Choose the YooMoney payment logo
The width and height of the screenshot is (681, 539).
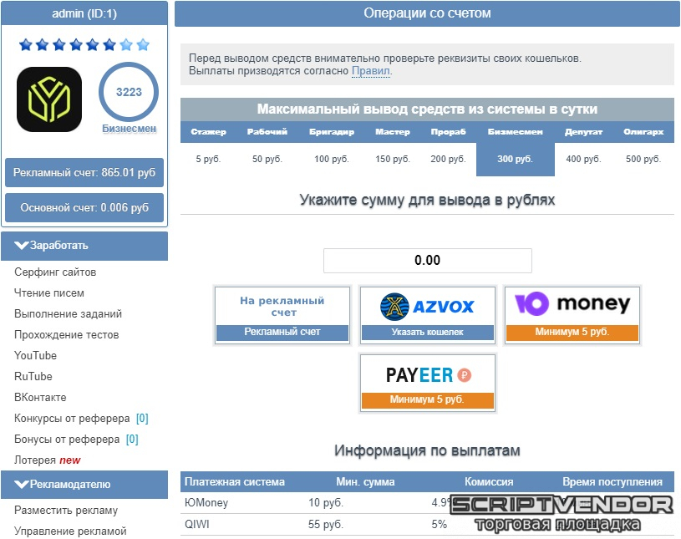click(x=572, y=305)
